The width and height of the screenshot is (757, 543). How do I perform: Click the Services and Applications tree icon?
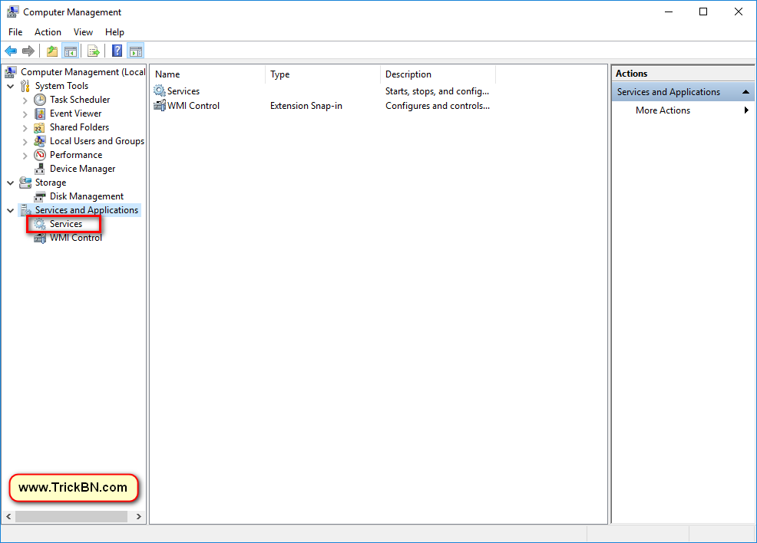(25, 210)
